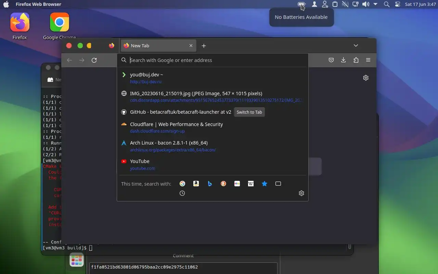
Task: Open the Apple logo menu
Action: 6,4
